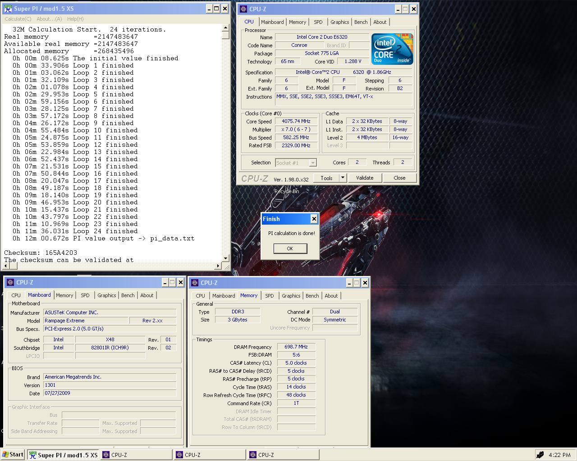The width and height of the screenshot is (577, 461).
Task: Click the DRAM Frequency value 698.7 MHz
Action: click(296, 347)
